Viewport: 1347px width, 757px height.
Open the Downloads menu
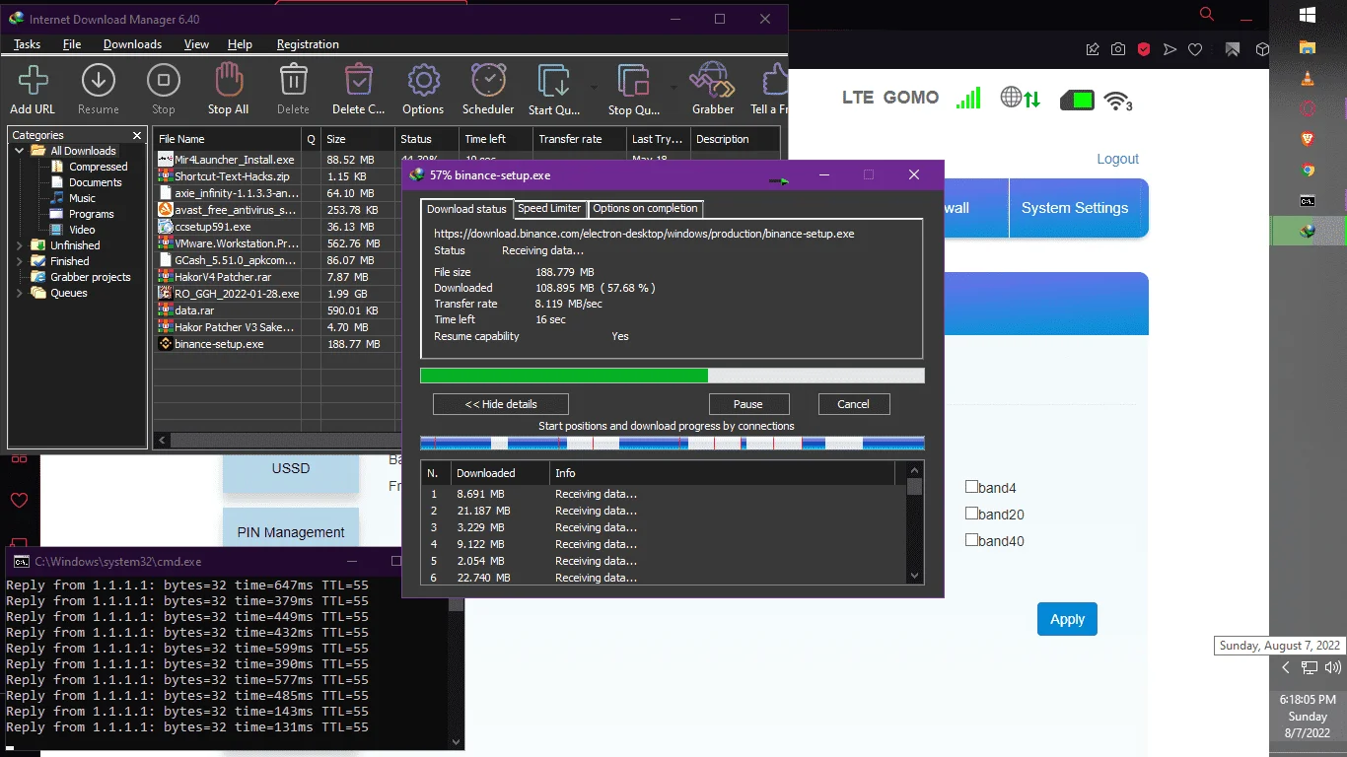tap(132, 44)
